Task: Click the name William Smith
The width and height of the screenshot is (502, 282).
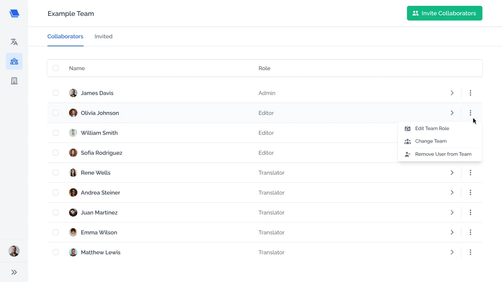Action: (99, 133)
